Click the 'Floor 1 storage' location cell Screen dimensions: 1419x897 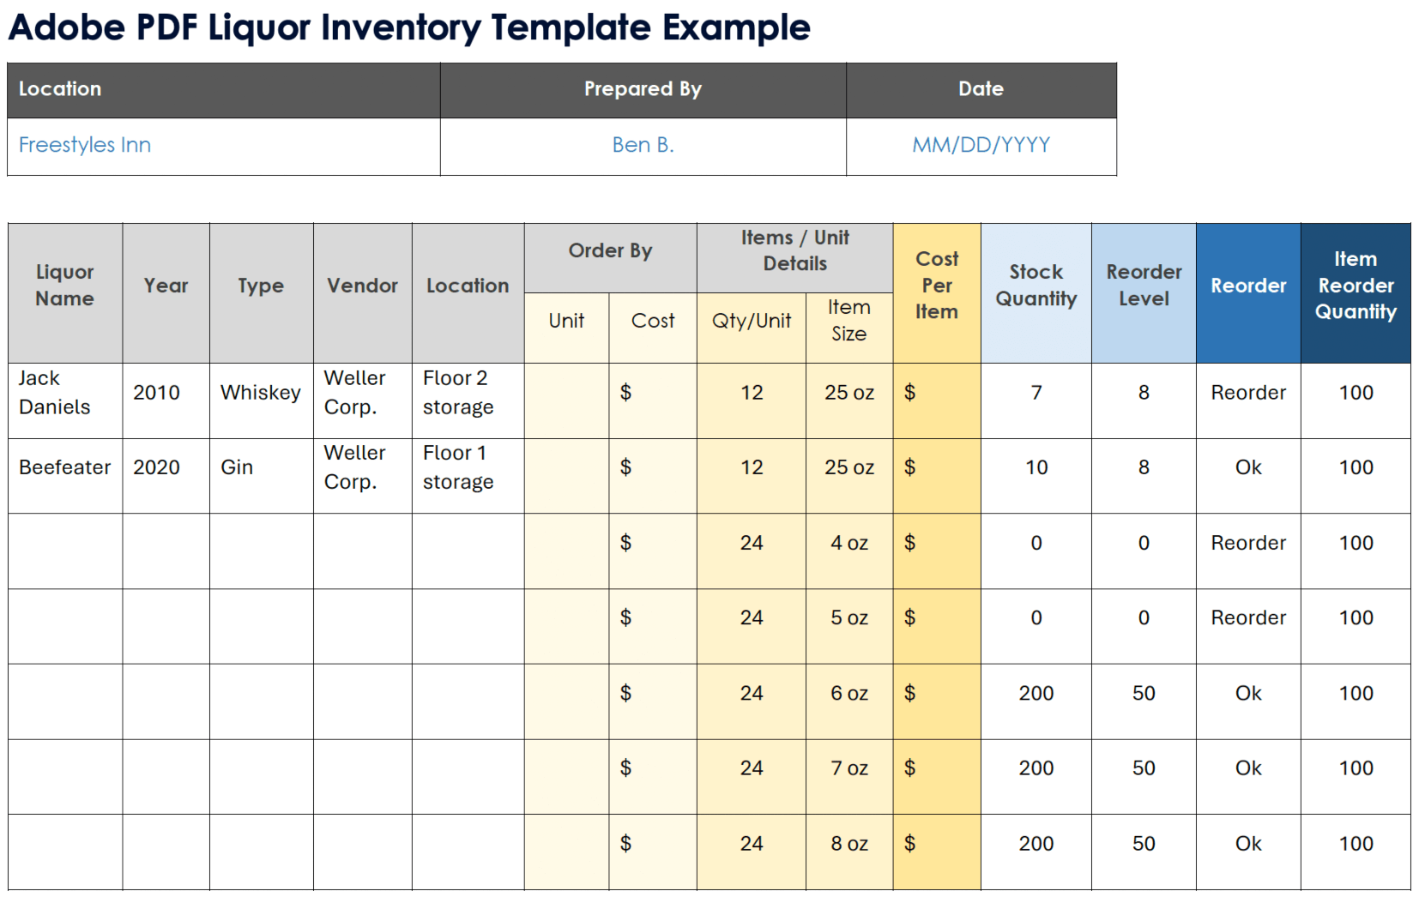pyautogui.click(x=468, y=476)
